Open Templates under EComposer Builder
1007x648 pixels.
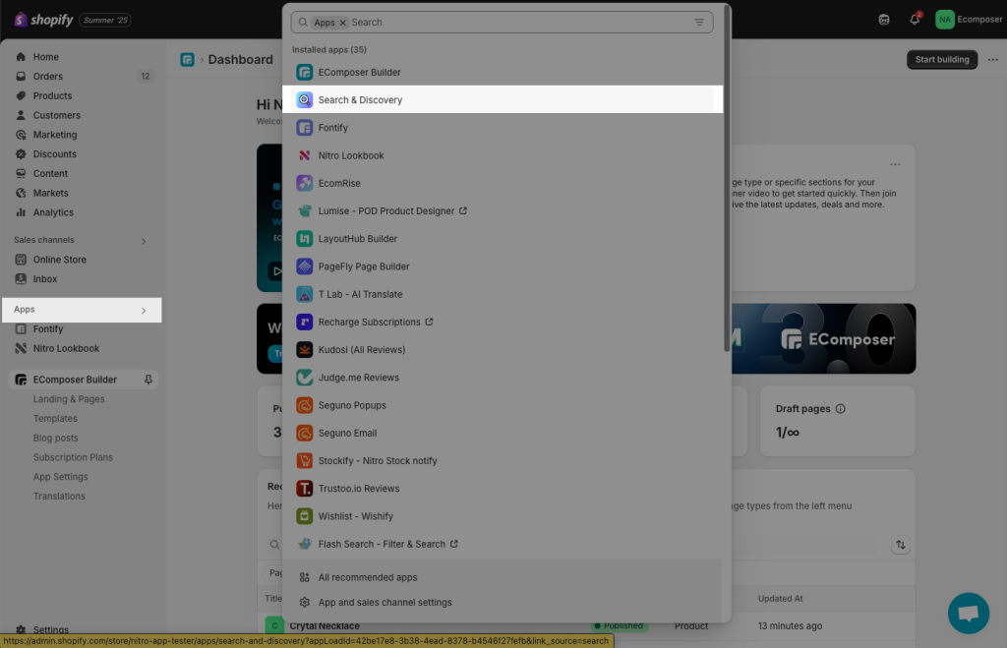(x=55, y=418)
